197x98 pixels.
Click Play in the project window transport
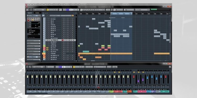point(74,10)
